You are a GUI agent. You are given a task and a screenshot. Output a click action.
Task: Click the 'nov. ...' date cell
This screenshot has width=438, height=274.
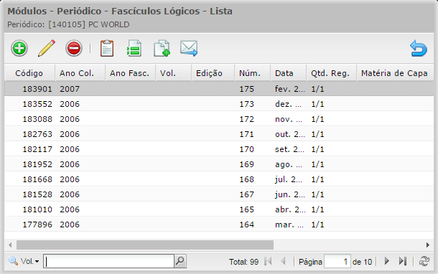[x=289, y=119]
